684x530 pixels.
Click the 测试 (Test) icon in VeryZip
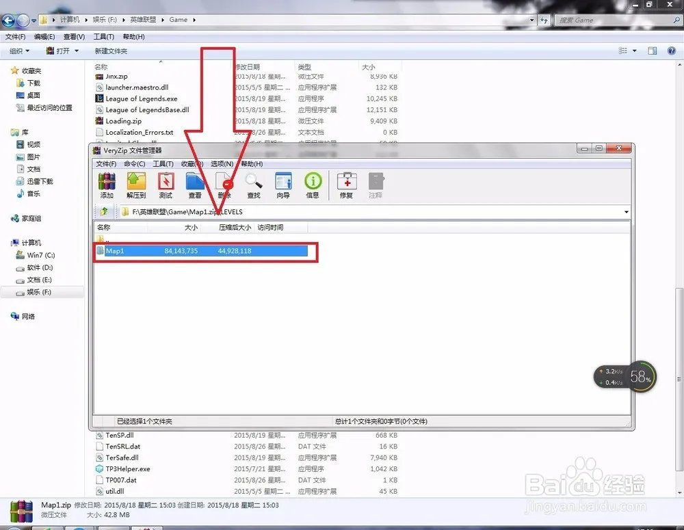click(x=166, y=185)
